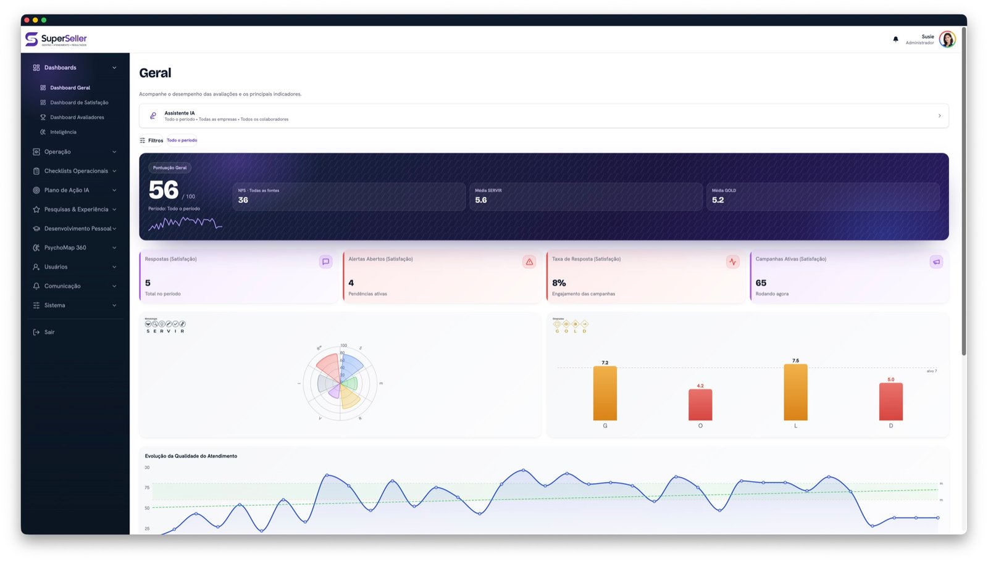
Task: Click the notification bell icon
Action: [895, 39]
